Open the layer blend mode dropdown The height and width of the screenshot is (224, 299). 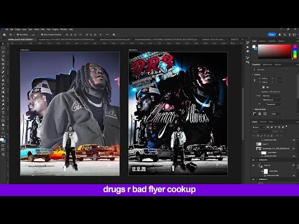click(x=262, y=131)
